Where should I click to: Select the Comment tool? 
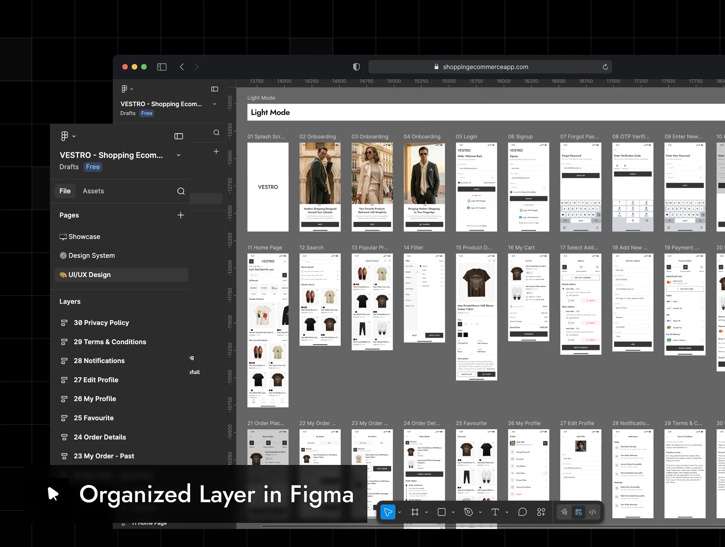pos(522,512)
